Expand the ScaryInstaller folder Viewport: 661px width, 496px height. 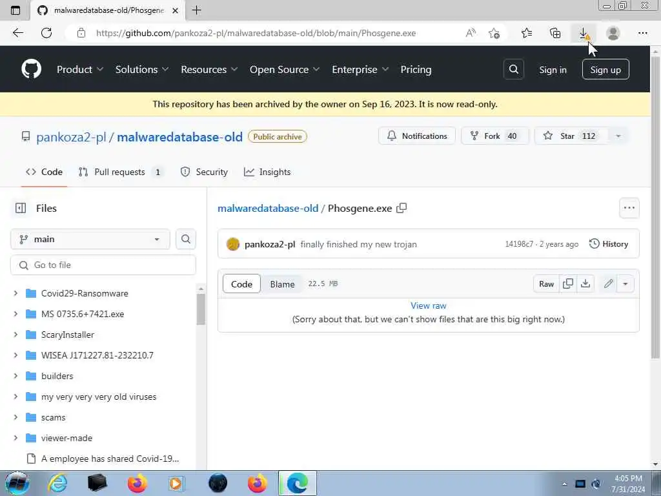pos(15,335)
